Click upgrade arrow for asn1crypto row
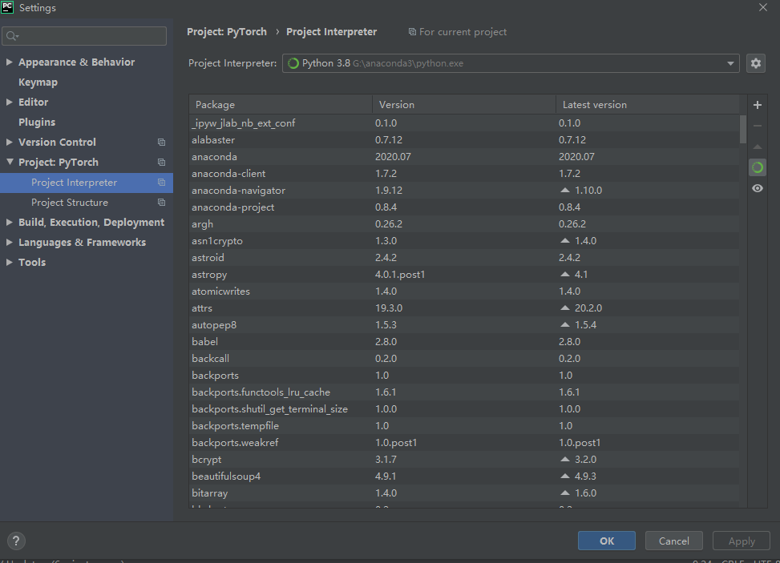780x563 pixels. pyautogui.click(x=564, y=240)
